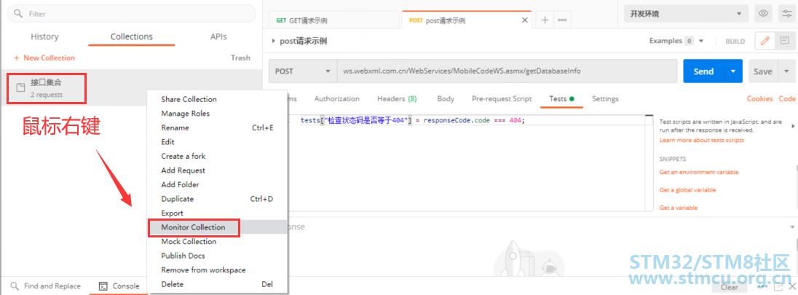Open the Code link
798x295 pixels.
point(787,99)
